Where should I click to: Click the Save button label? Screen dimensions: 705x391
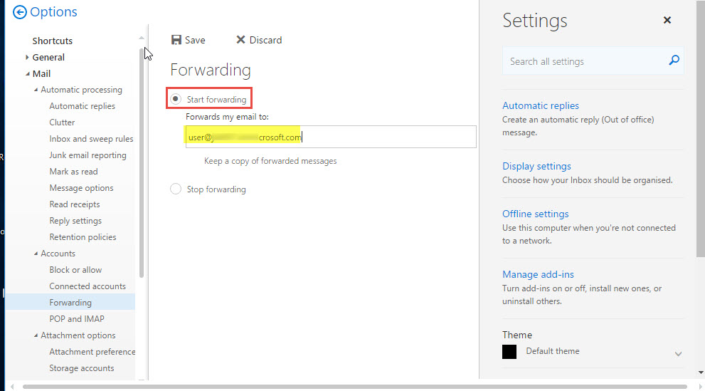195,40
